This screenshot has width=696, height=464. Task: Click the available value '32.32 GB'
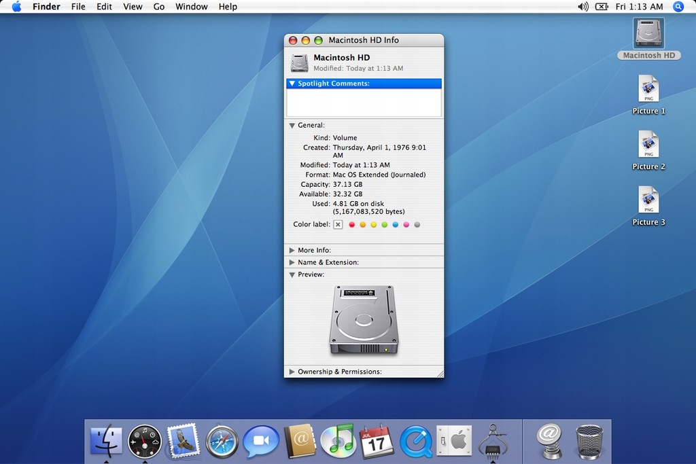(x=347, y=194)
